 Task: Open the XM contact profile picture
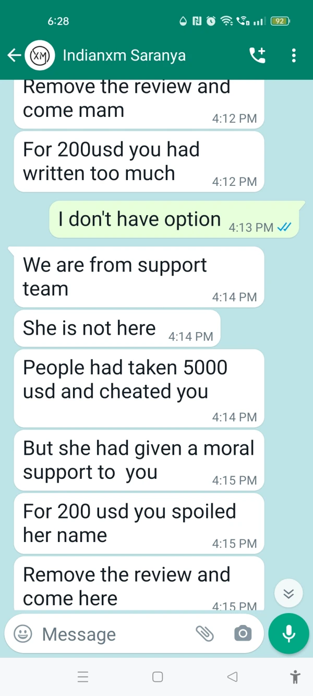pyautogui.click(x=40, y=55)
